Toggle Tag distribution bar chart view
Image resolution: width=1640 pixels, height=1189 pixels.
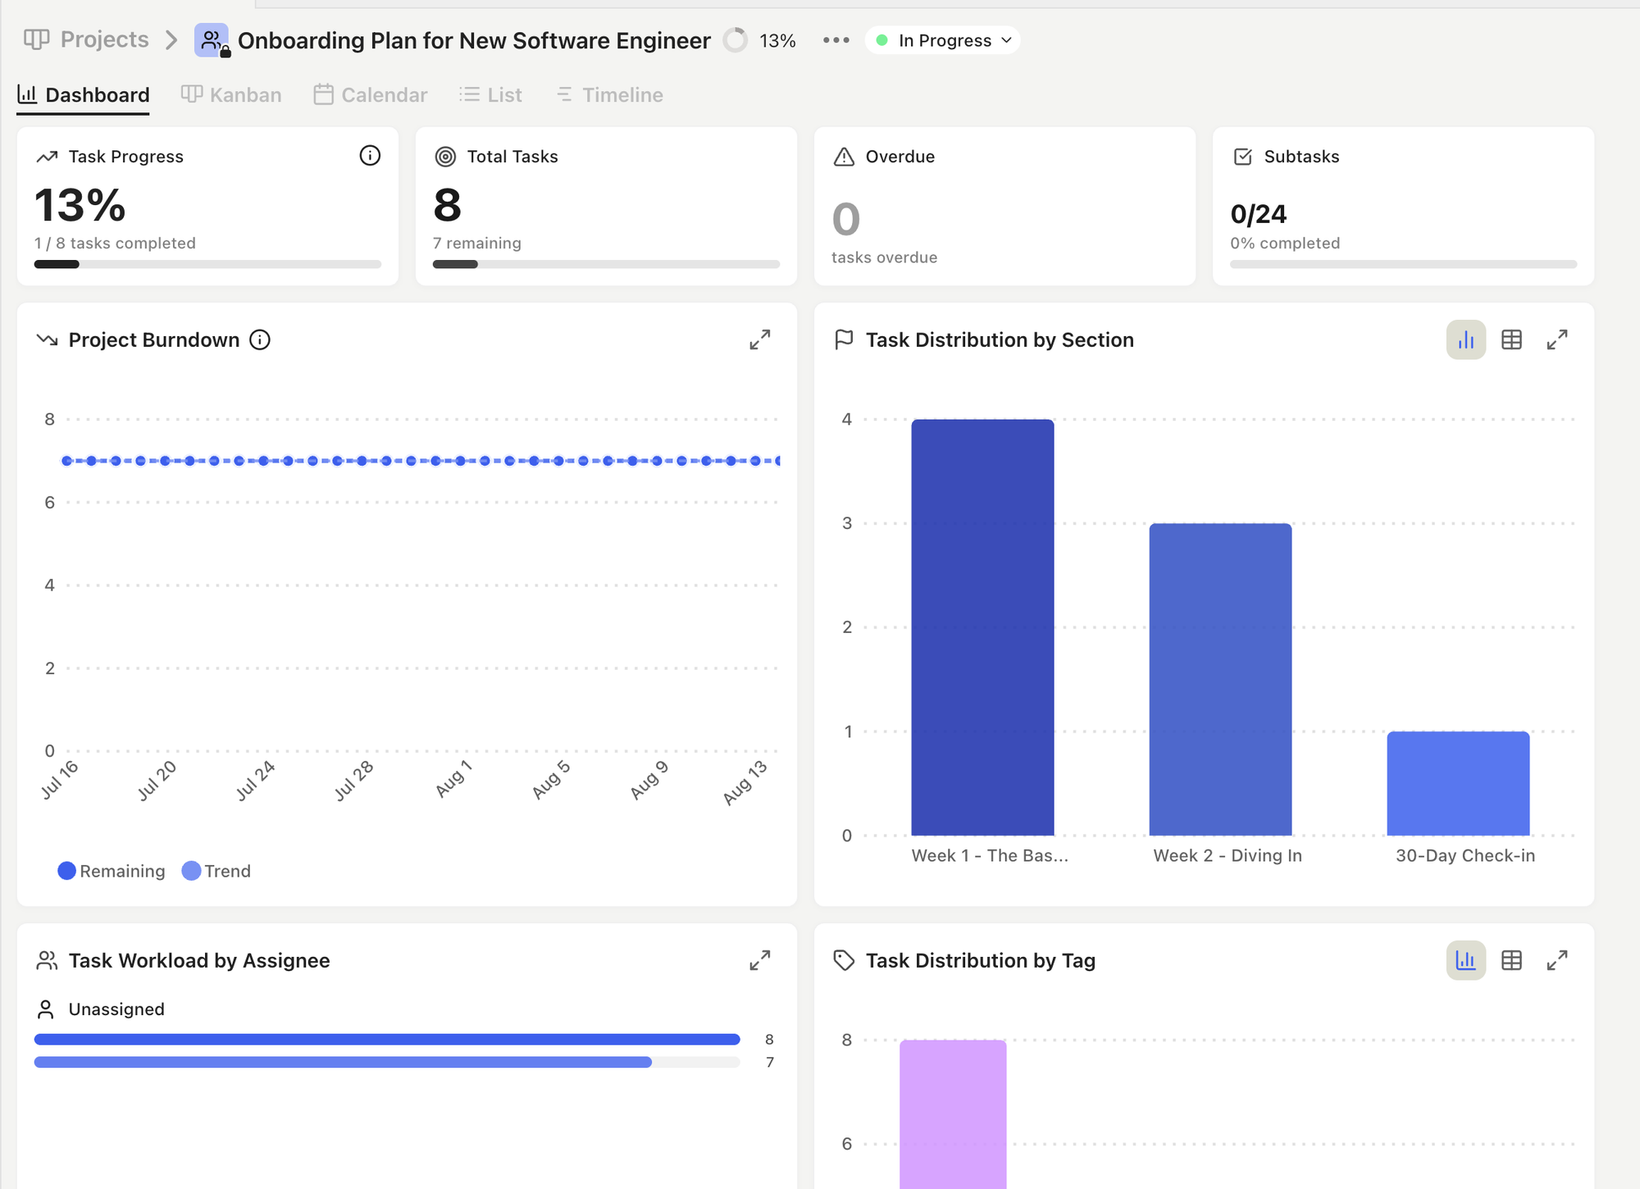click(x=1465, y=960)
